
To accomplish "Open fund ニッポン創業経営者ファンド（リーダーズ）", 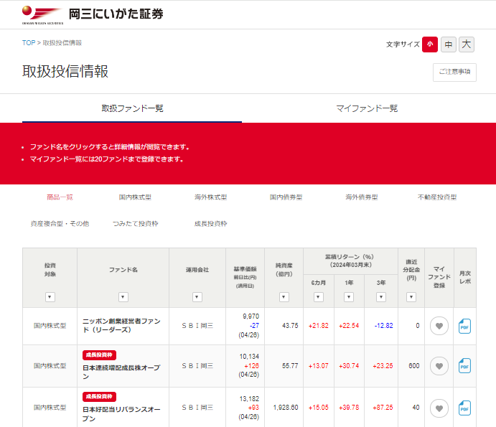I will click(121, 326).
